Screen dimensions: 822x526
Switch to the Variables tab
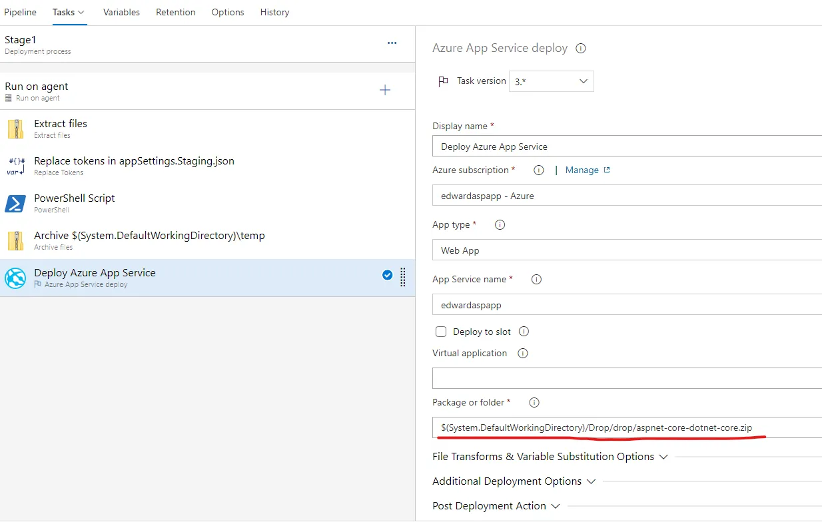click(x=121, y=12)
